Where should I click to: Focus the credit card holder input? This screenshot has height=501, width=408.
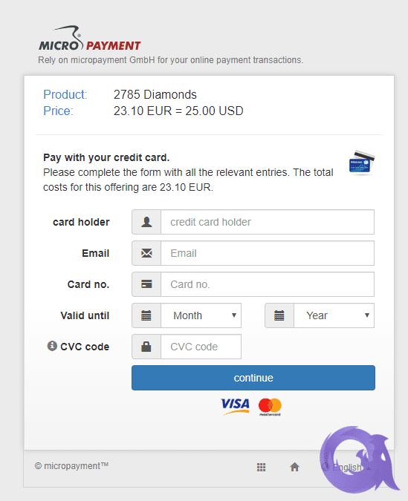(x=268, y=222)
